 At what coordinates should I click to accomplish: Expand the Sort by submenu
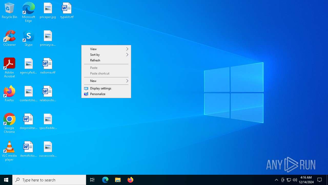point(106,55)
